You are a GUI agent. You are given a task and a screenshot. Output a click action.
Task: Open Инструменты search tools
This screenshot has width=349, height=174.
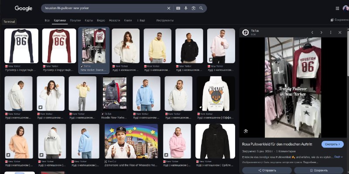pyautogui.click(x=165, y=20)
